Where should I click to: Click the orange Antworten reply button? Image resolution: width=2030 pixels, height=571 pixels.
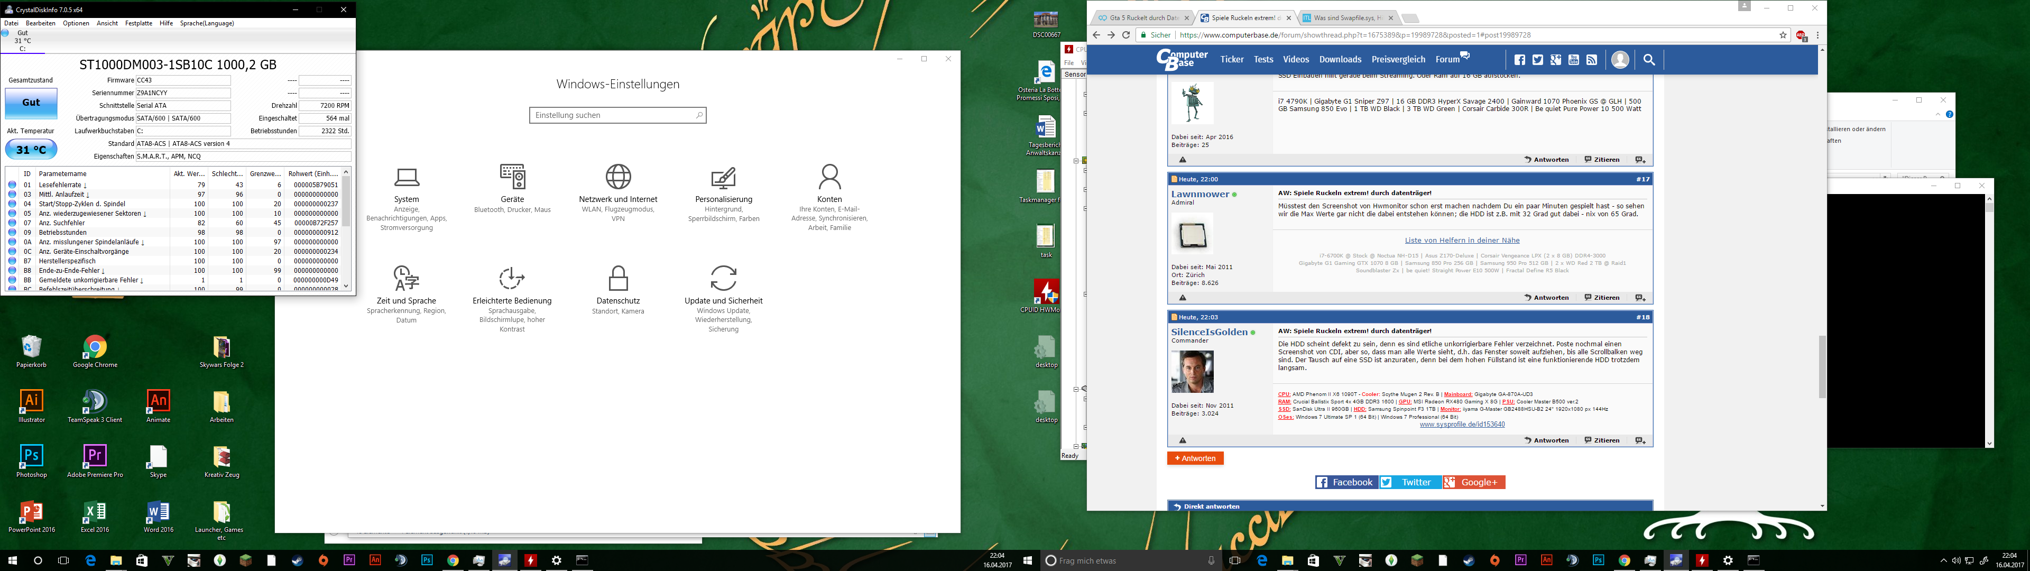[x=1195, y=458]
